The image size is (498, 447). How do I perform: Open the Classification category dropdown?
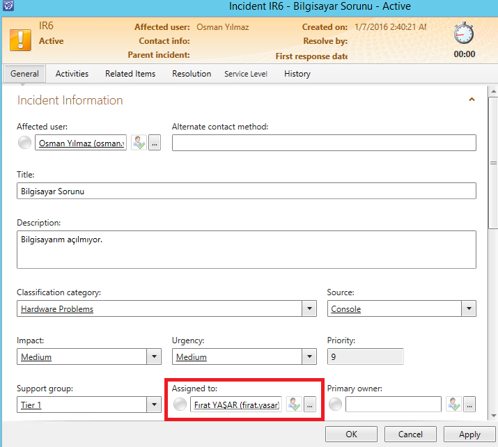coord(309,308)
